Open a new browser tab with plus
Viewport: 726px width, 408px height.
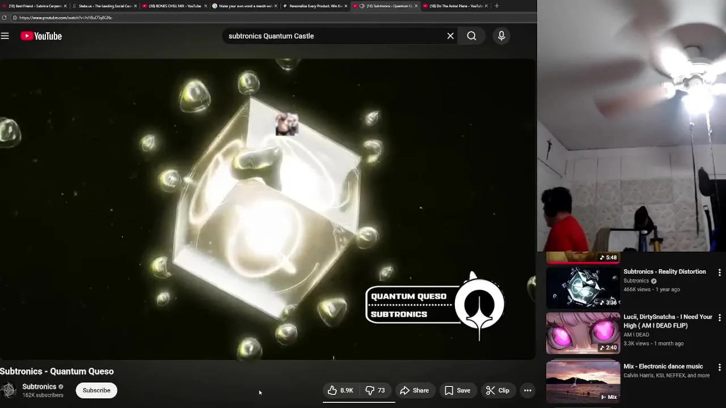(x=496, y=6)
